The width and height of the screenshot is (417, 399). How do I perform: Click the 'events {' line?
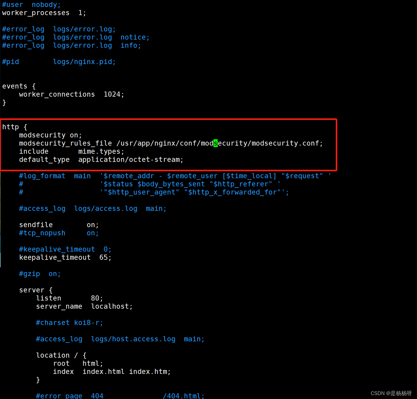click(19, 86)
